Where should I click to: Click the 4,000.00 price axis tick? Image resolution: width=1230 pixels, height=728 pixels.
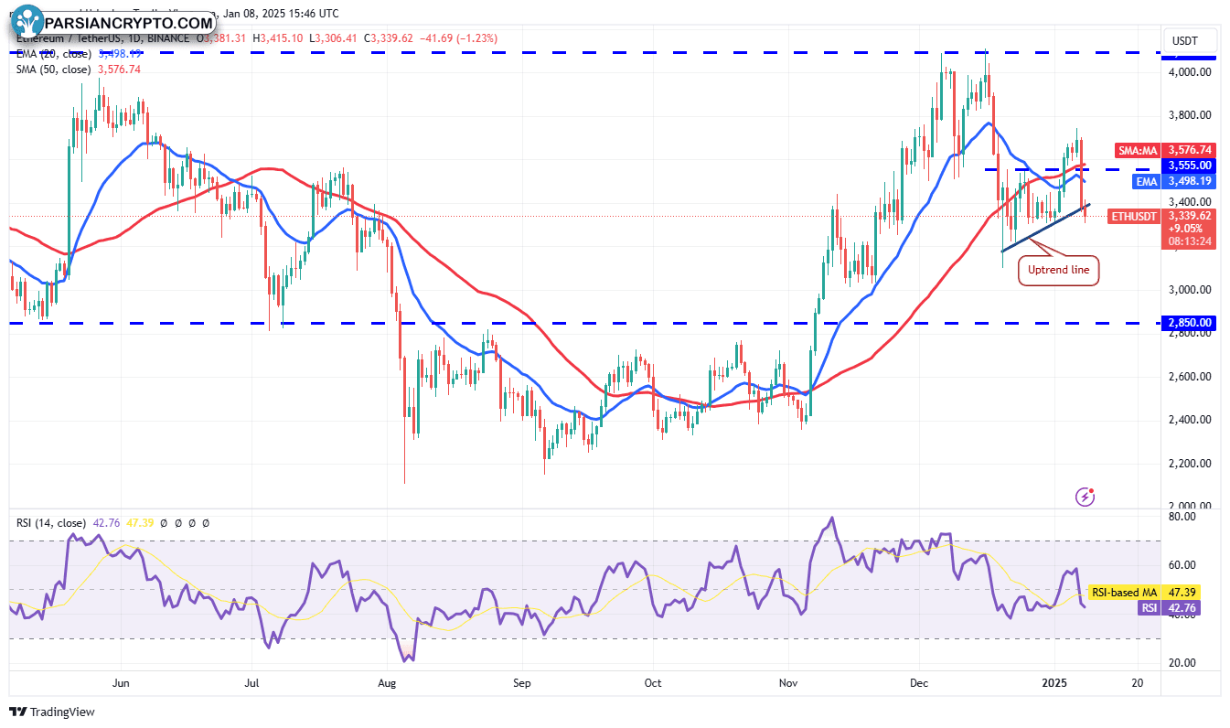pyautogui.click(x=1190, y=71)
